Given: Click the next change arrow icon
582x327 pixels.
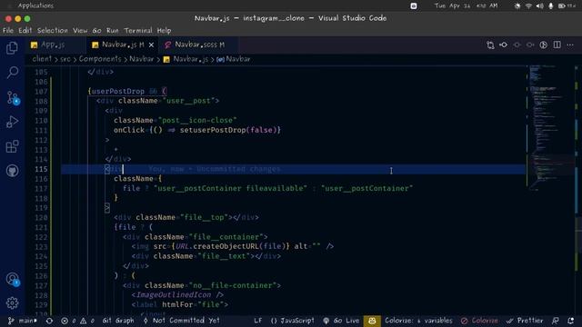Looking at the screenshot, I should [530, 45].
